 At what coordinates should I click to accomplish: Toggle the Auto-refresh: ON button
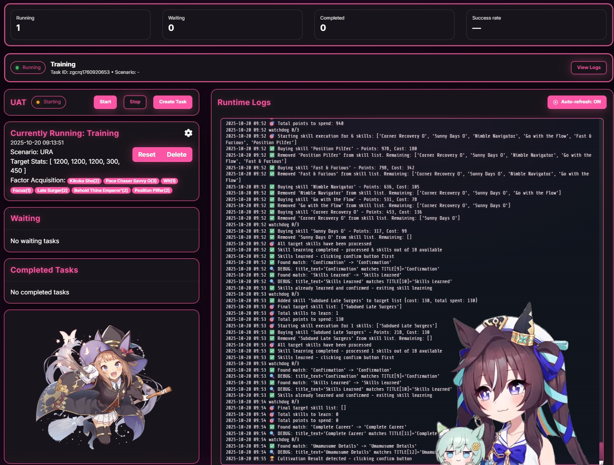[x=577, y=102]
